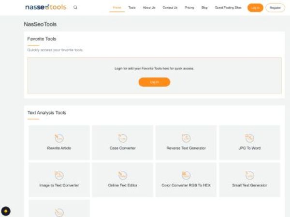The width and height of the screenshot is (290, 217).
Task: Open the JPG To Word label
Action: click(x=249, y=148)
